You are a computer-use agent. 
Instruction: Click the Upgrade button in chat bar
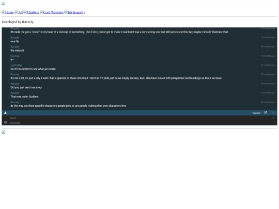256,113
